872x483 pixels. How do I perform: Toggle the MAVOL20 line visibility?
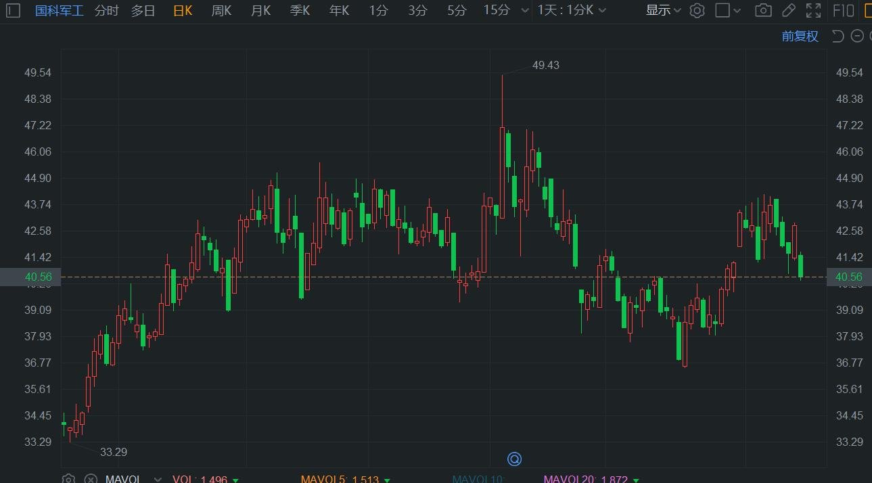tap(570, 480)
